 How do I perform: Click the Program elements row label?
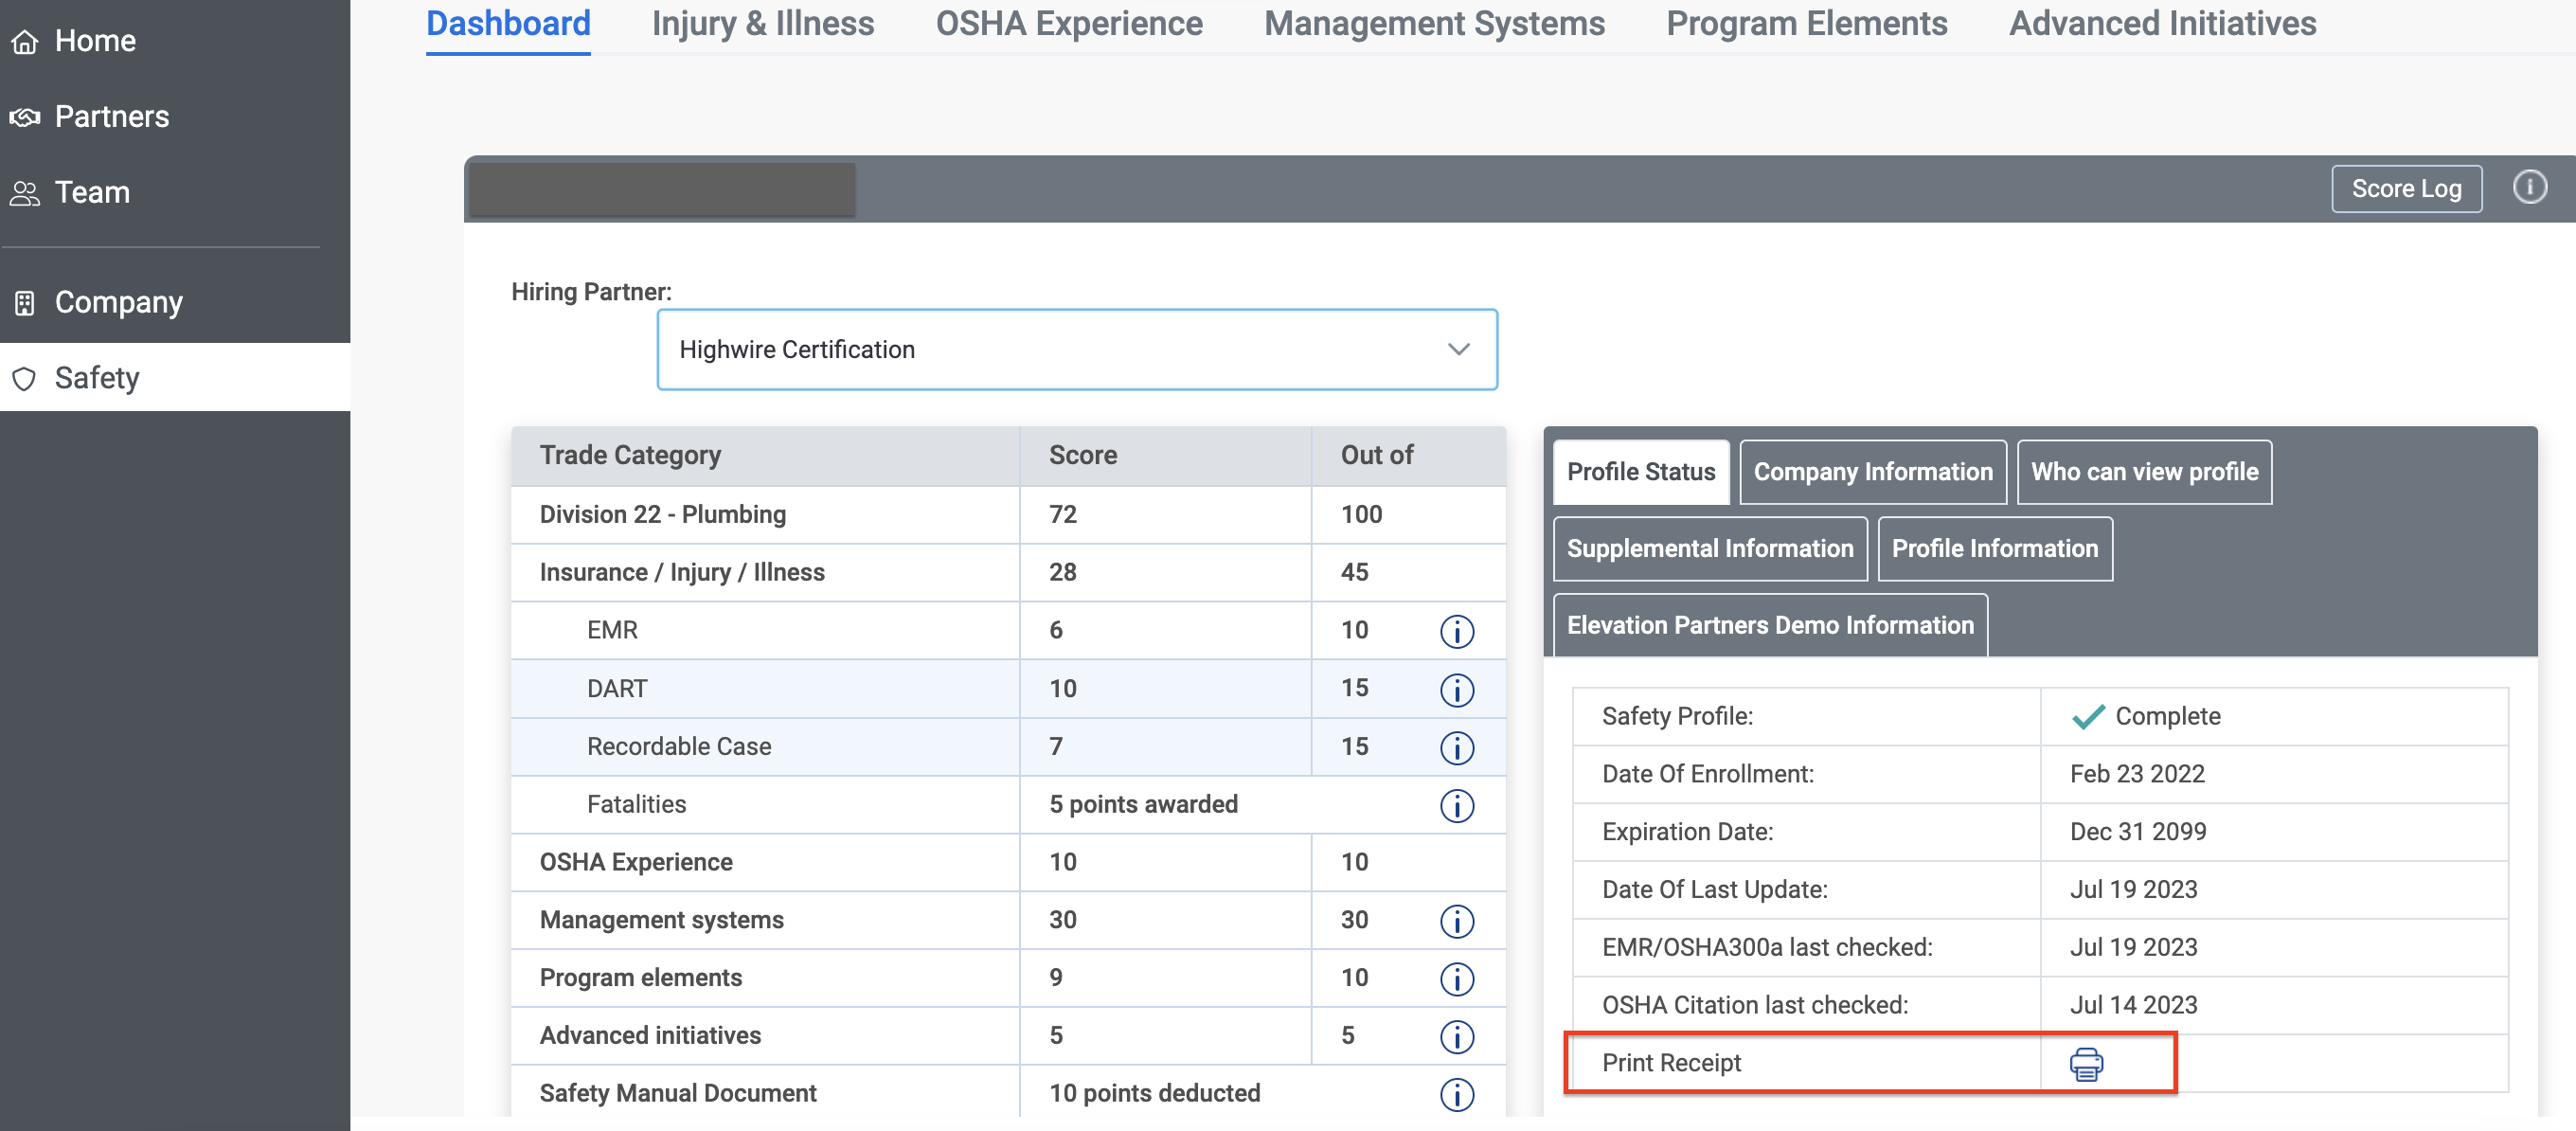click(x=640, y=979)
